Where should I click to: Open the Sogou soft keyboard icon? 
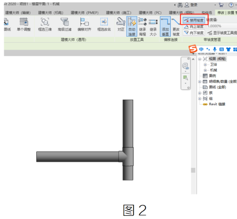[x=222, y=49]
